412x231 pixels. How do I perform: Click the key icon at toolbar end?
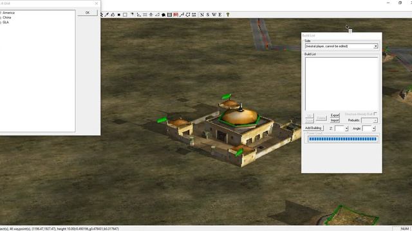(228, 15)
